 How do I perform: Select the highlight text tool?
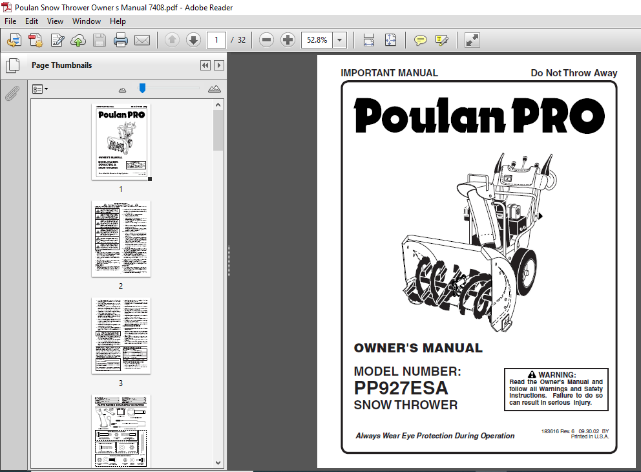tap(442, 40)
